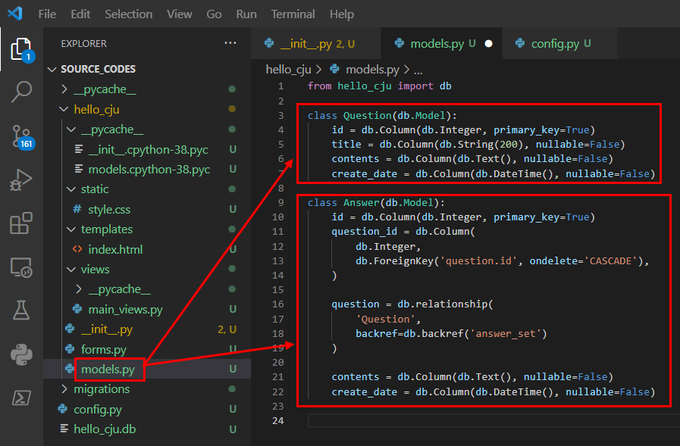The height and width of the screenshot is (446, 680).
Task: Click 'class Question' text on line 3
Action: point(349,116)
